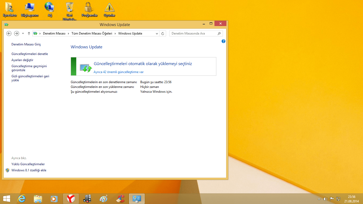Image resolution: width=363 pixels, height=204 pixels.
Task: Open the network tray icon
Action: point(338,199)
